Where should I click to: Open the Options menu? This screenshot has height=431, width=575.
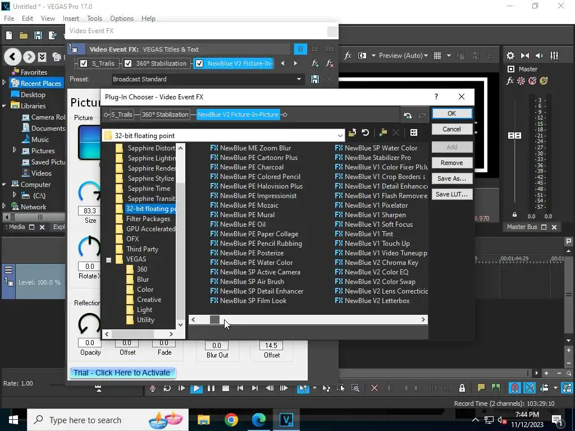tap(122, 19)
